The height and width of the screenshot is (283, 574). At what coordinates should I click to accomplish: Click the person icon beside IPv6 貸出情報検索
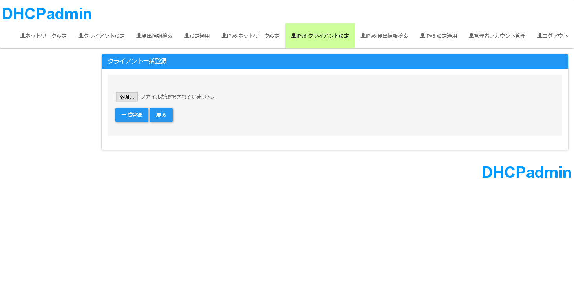pyautogui.click(x=363, y=36)
